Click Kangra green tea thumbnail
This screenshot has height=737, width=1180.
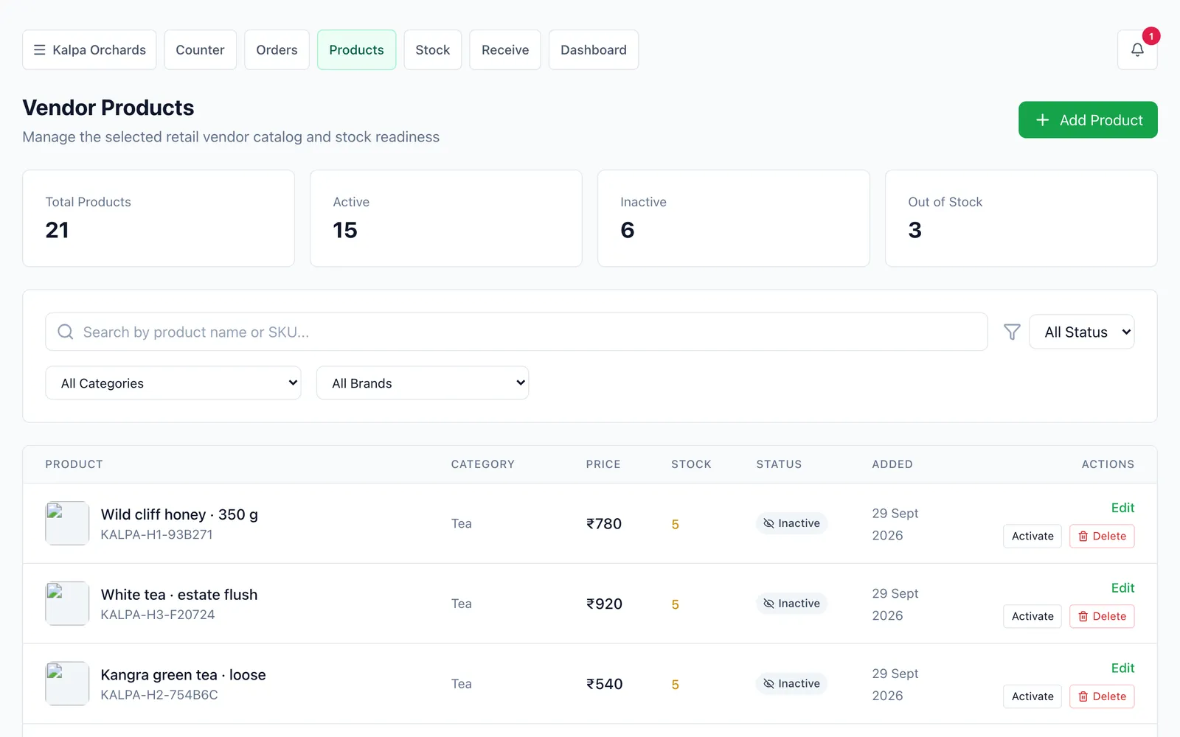click(67, 684)
